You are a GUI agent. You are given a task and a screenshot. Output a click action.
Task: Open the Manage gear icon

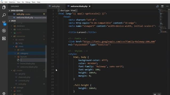[x=4, y=93]
